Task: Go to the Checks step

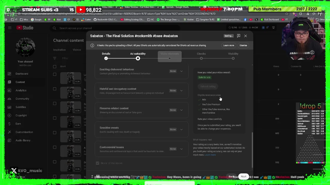Action: pyautogui.click(x=201, y=56)
